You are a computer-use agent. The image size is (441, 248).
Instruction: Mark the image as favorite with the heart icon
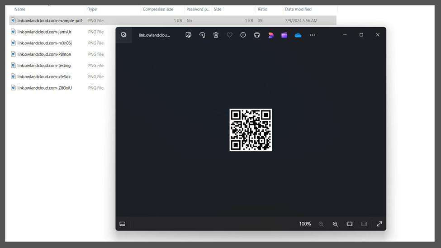click(x=229, y=35)
